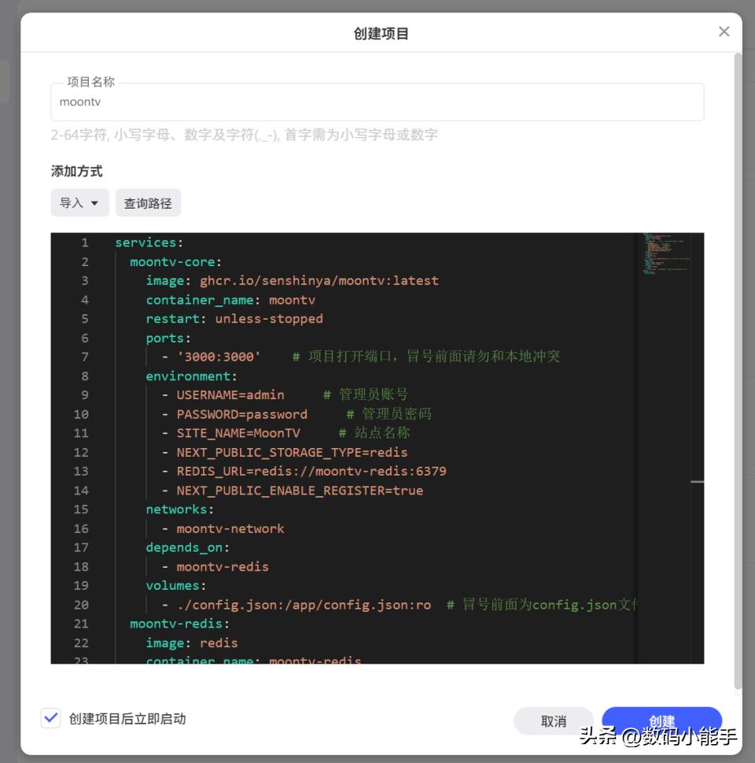The width and height of the screenshot is (755, 763).
Task: Close the 创建项目 dialog
Action: tap(724, 31)
